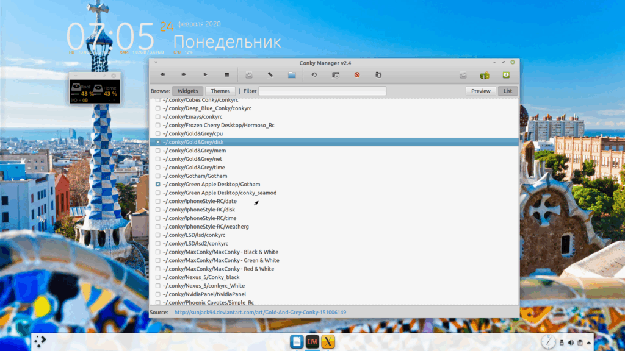Tick Frozen Cherry Desktop/Hermoso_Rc checkbox
The image size is (625, 351).
[x=158, y=125]
